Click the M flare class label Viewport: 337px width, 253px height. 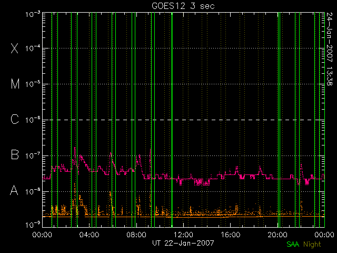pyautogui.click(x=15, y=84)
